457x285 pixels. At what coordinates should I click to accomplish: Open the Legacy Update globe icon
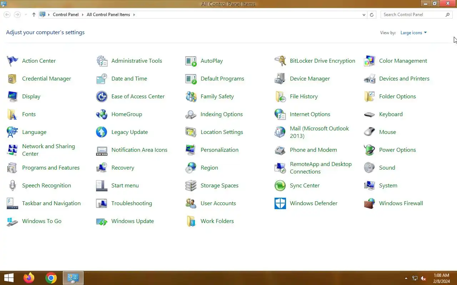click(102, 132)
